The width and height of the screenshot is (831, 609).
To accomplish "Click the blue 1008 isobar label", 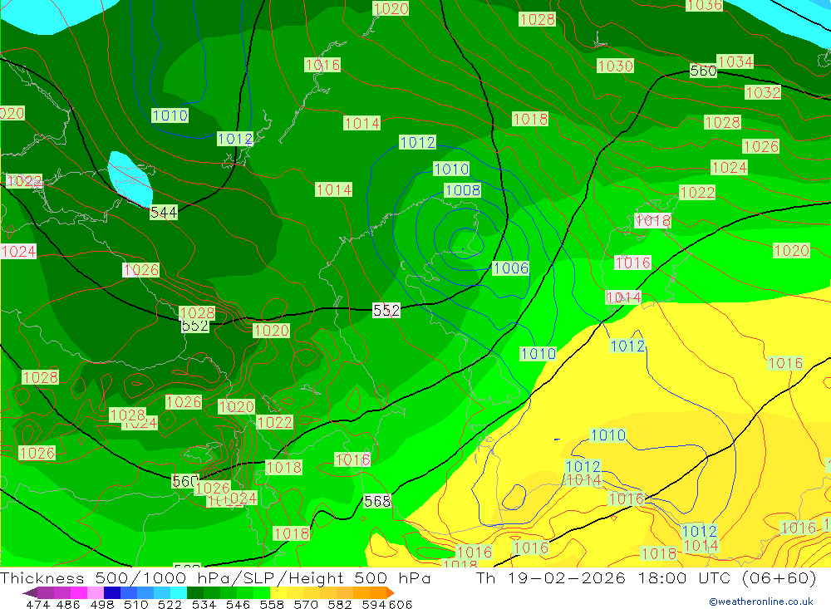I will point(463,190).
